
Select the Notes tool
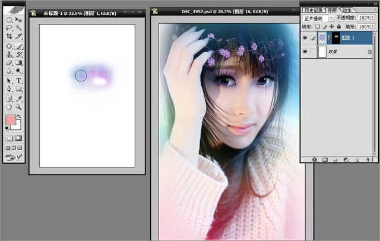9,99
